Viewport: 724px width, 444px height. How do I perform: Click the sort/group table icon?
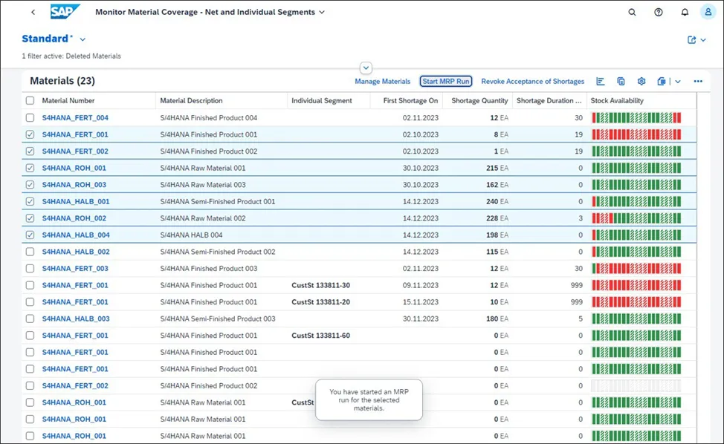(x=601, y=82)
